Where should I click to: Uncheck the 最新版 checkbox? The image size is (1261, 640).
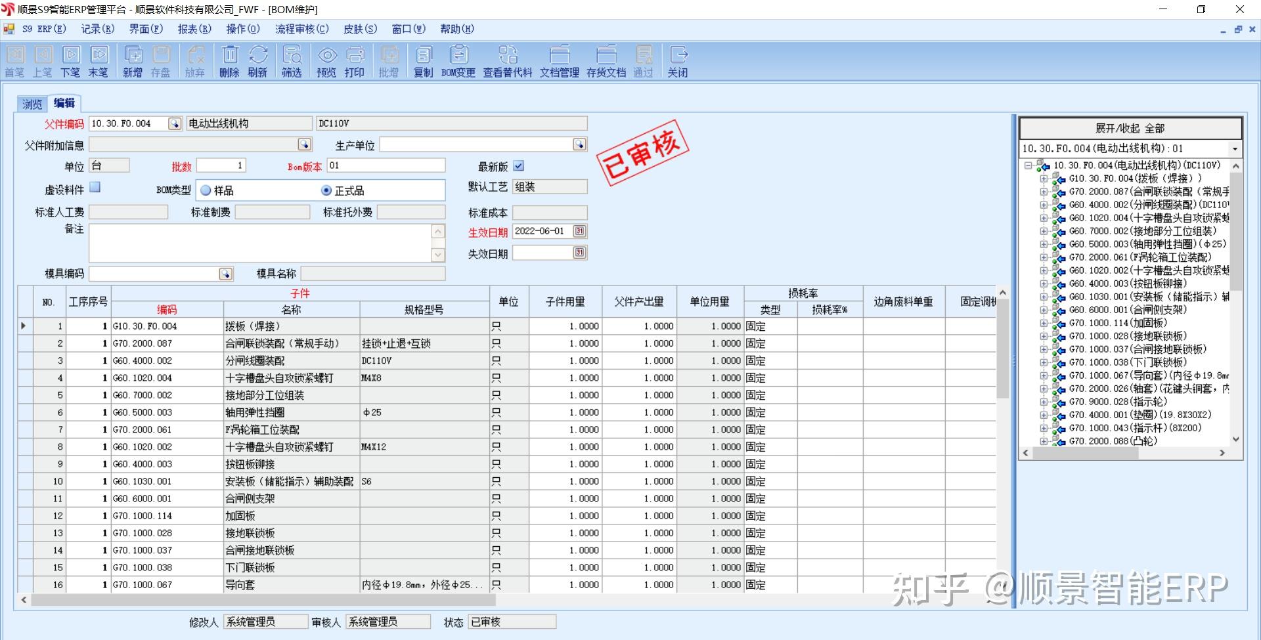(519, 166)
